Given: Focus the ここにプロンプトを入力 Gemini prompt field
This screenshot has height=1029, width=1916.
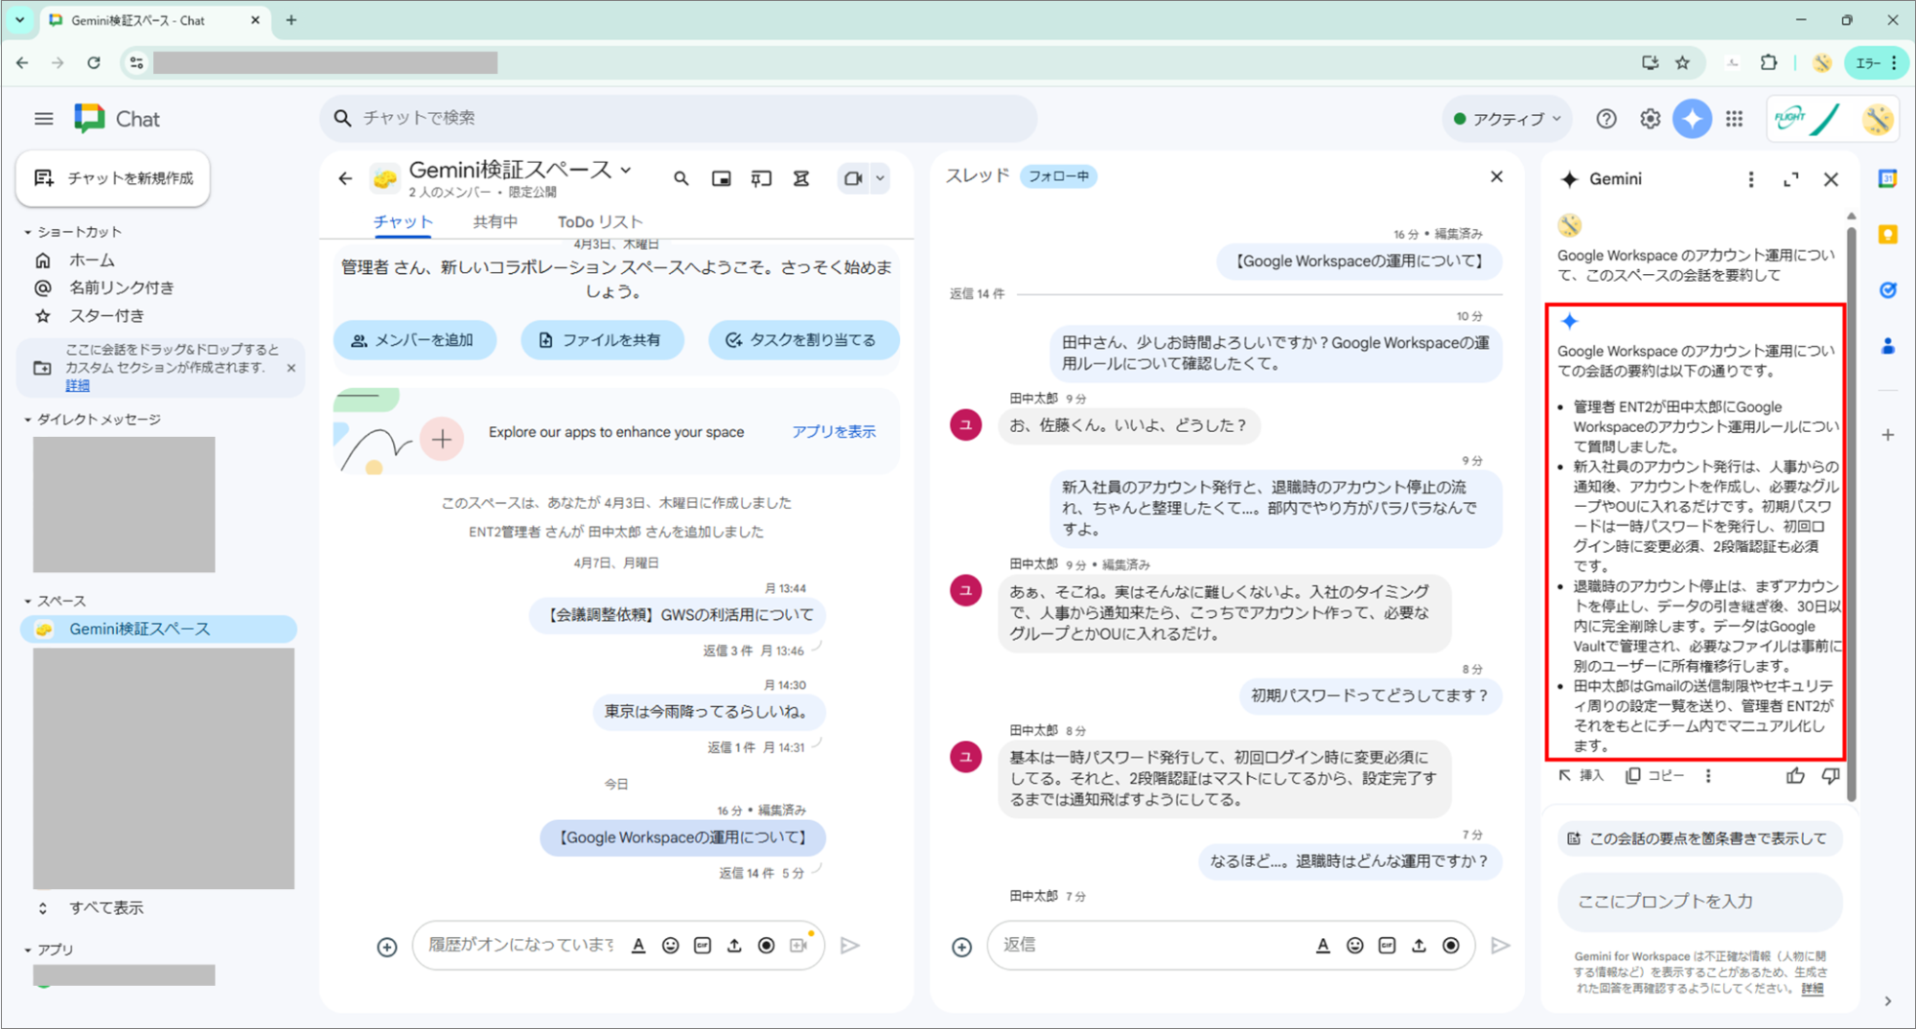Looking at the screenshot, I should click(x=1699, y=901).
